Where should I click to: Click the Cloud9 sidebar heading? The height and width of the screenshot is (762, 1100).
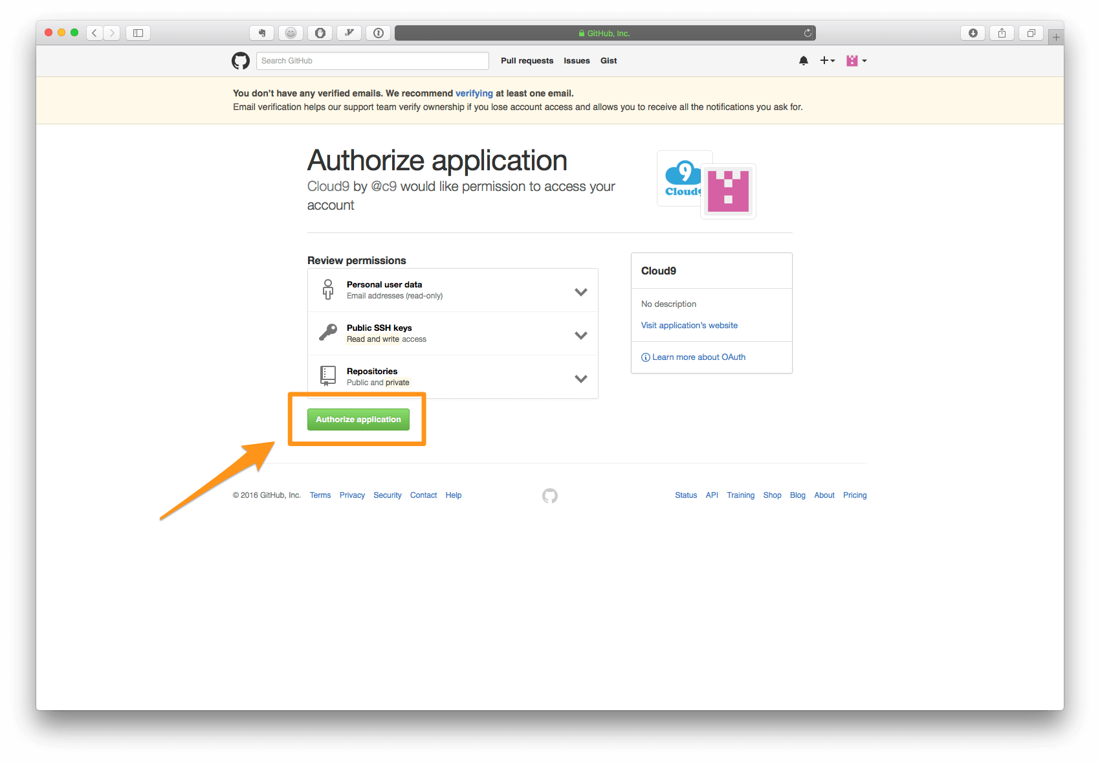pos(659,271)
